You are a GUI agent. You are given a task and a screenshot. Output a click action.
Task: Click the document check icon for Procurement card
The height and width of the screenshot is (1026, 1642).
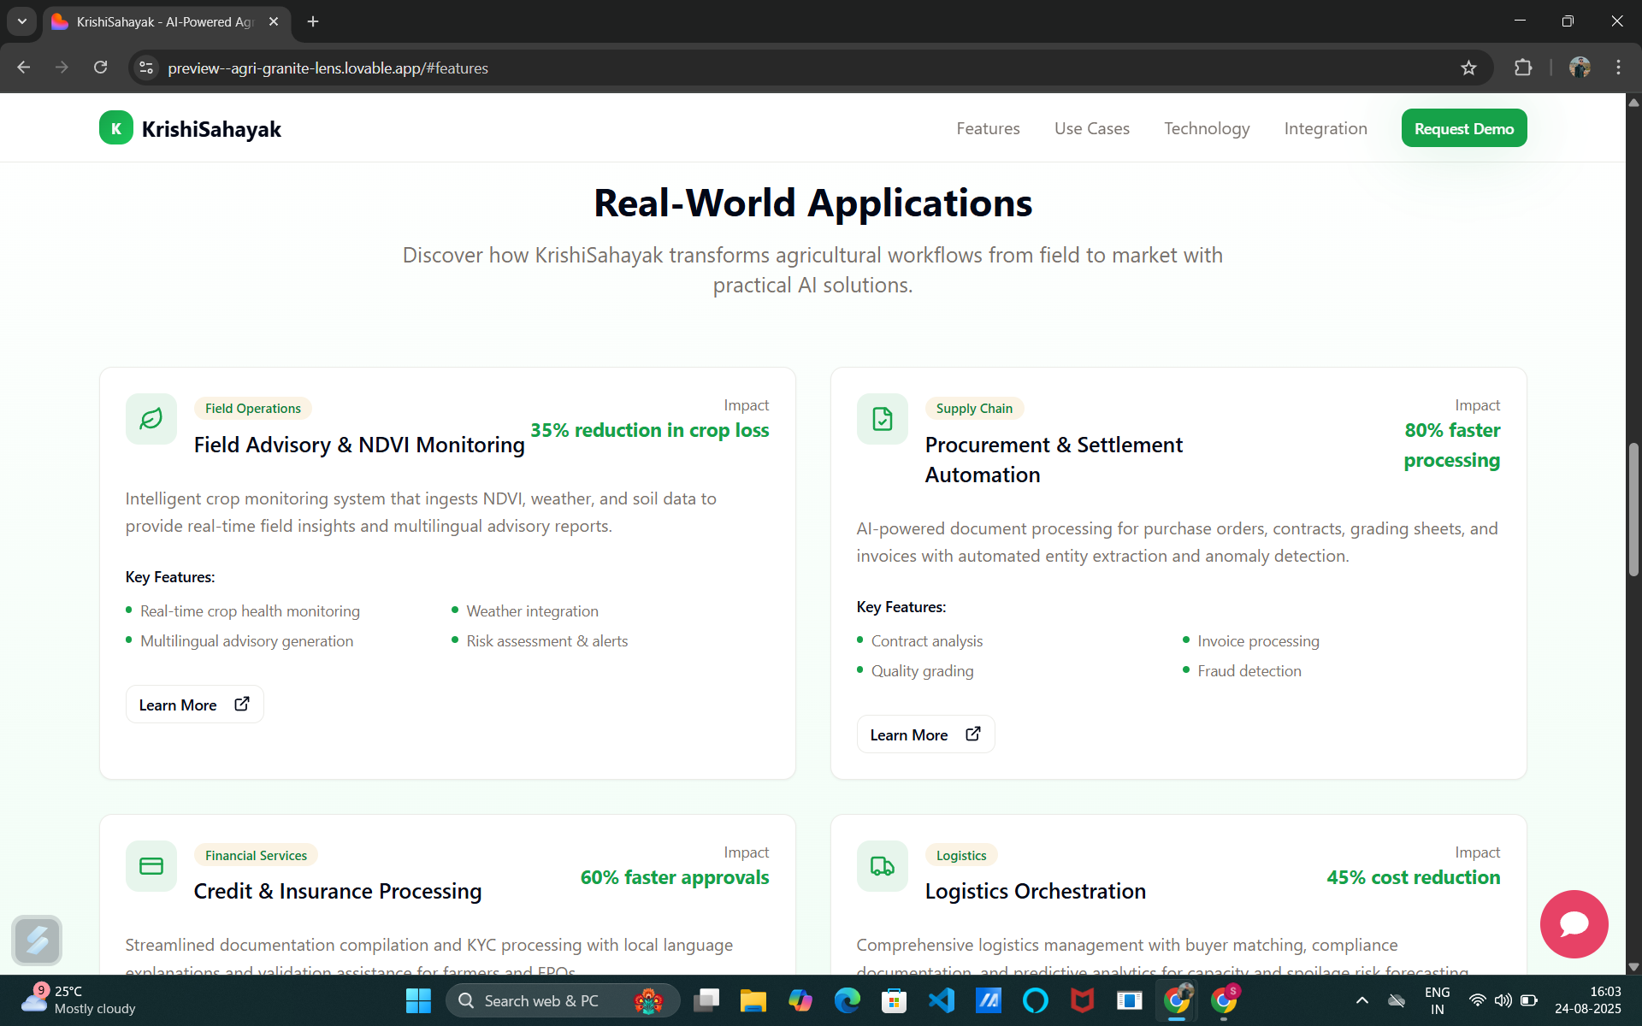click(882, 419)
